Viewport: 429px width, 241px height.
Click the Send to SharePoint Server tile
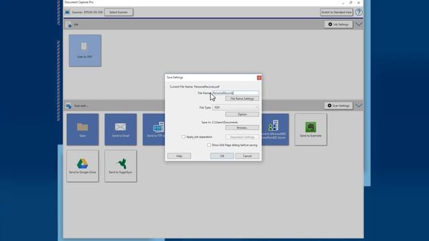[x=275, y=129]
